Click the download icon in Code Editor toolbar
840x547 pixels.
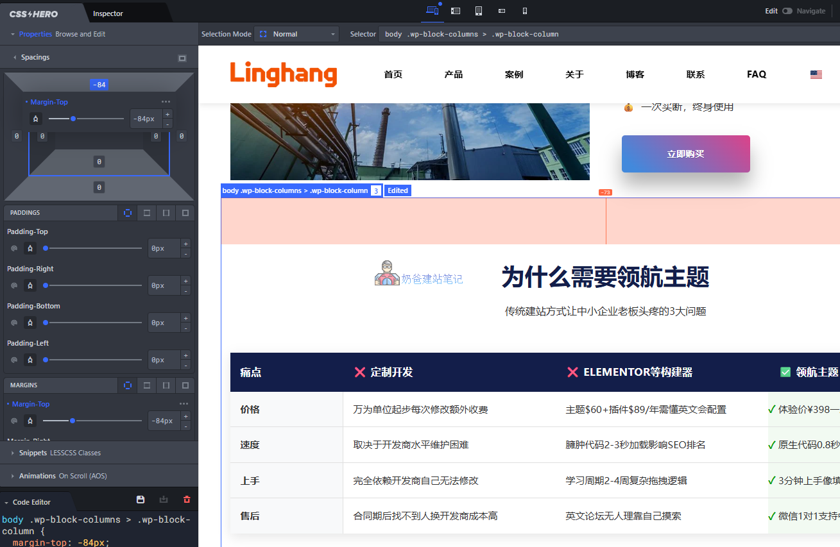tap(163, 499)
